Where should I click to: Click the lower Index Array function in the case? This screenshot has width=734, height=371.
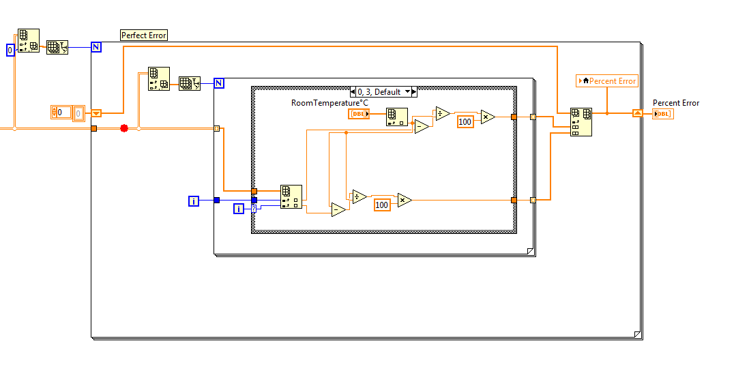291,197
